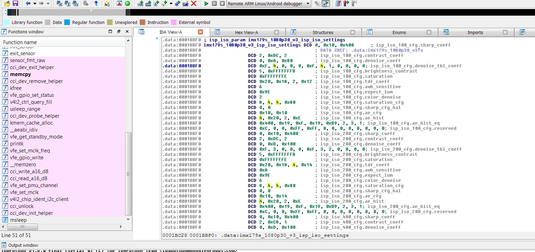This screenshot has width=535, height=252.
Task: Start the process with the green play button
Action: click(206, 3)
